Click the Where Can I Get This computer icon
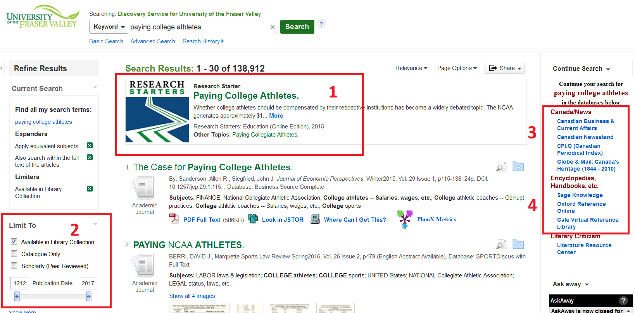This screenshot has width=635, height=313. point(316,219)
